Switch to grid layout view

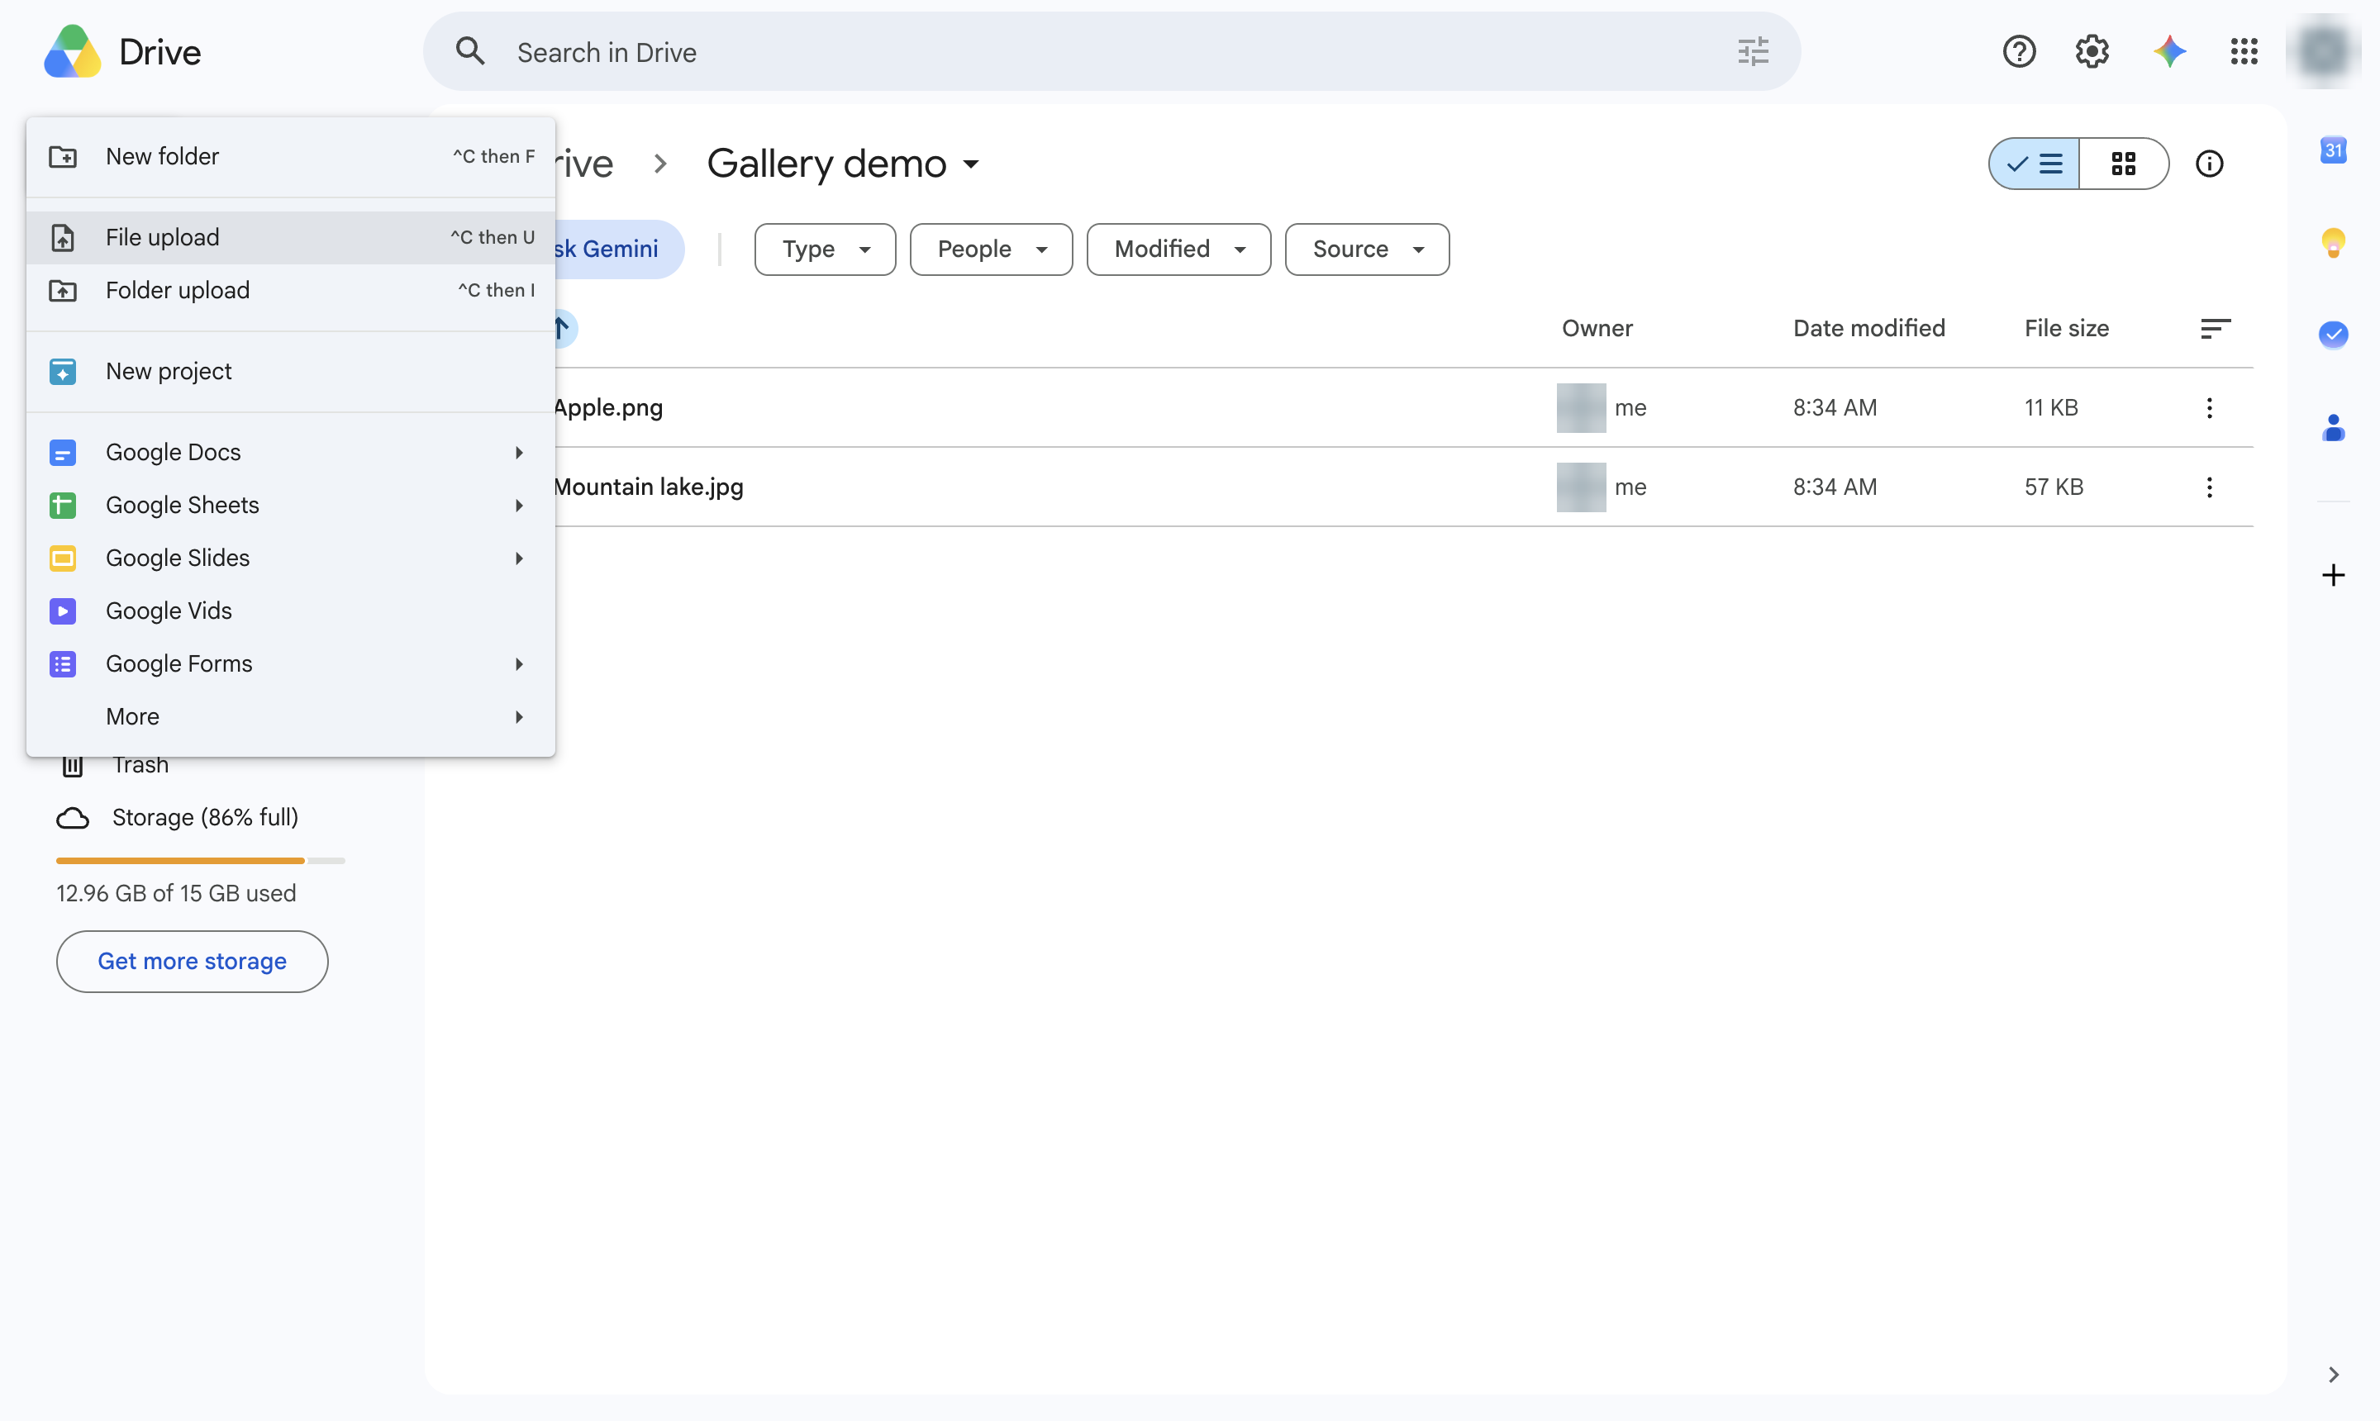[x=2123, y=164]
